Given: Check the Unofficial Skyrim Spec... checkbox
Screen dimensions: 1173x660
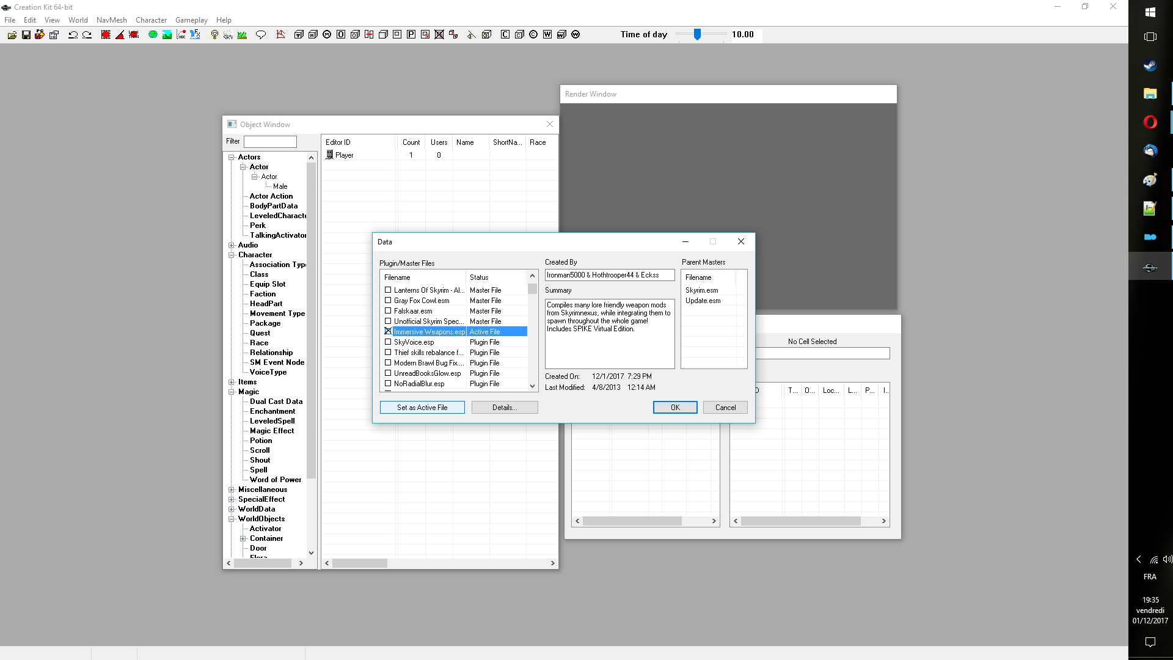Looking at the screenshot, I should point(388,321).
